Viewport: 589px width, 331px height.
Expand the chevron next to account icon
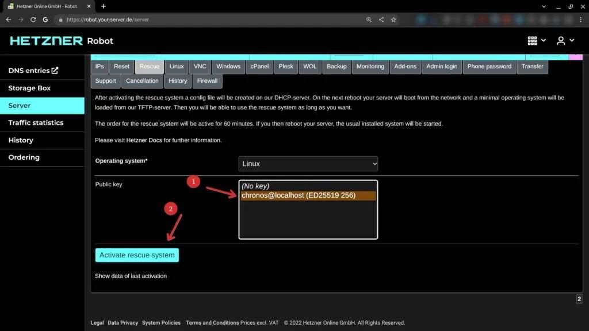tap(572, 41)
